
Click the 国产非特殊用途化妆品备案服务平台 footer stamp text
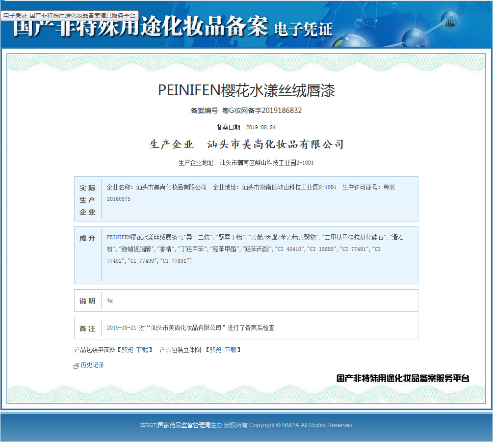(x=403, y=378)
